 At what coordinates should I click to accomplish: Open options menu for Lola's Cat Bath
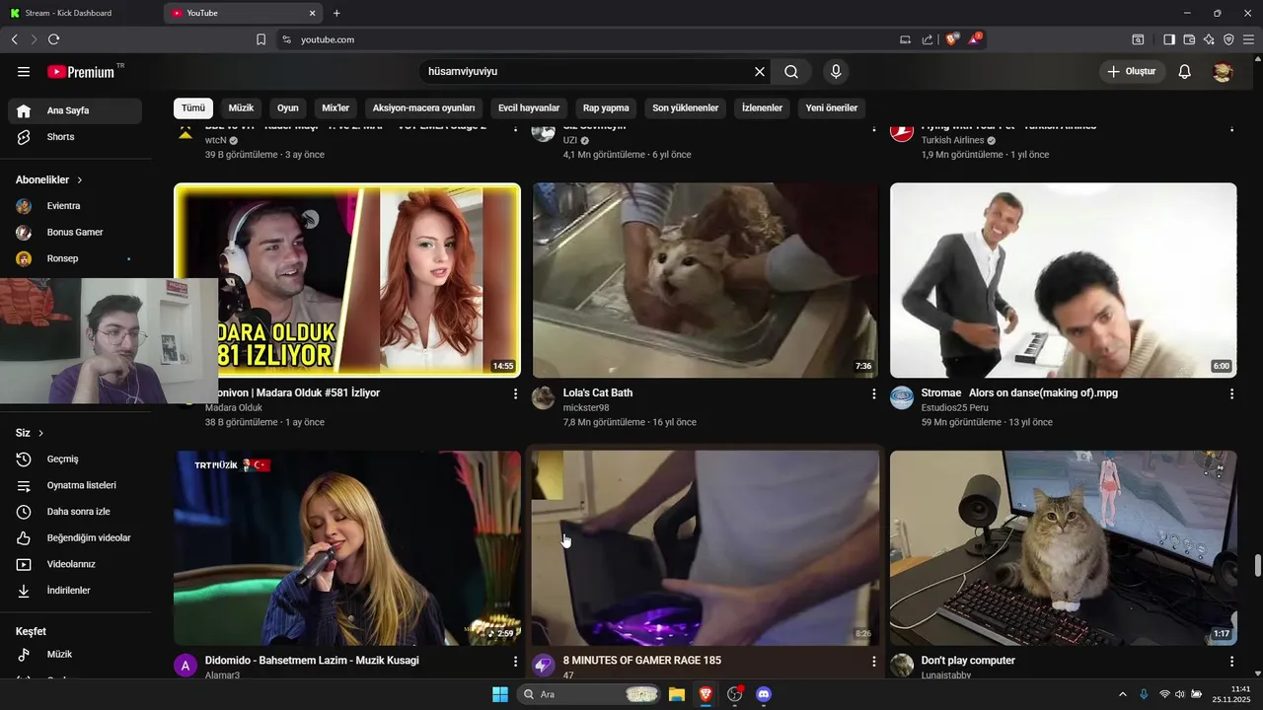click(873, 393)
